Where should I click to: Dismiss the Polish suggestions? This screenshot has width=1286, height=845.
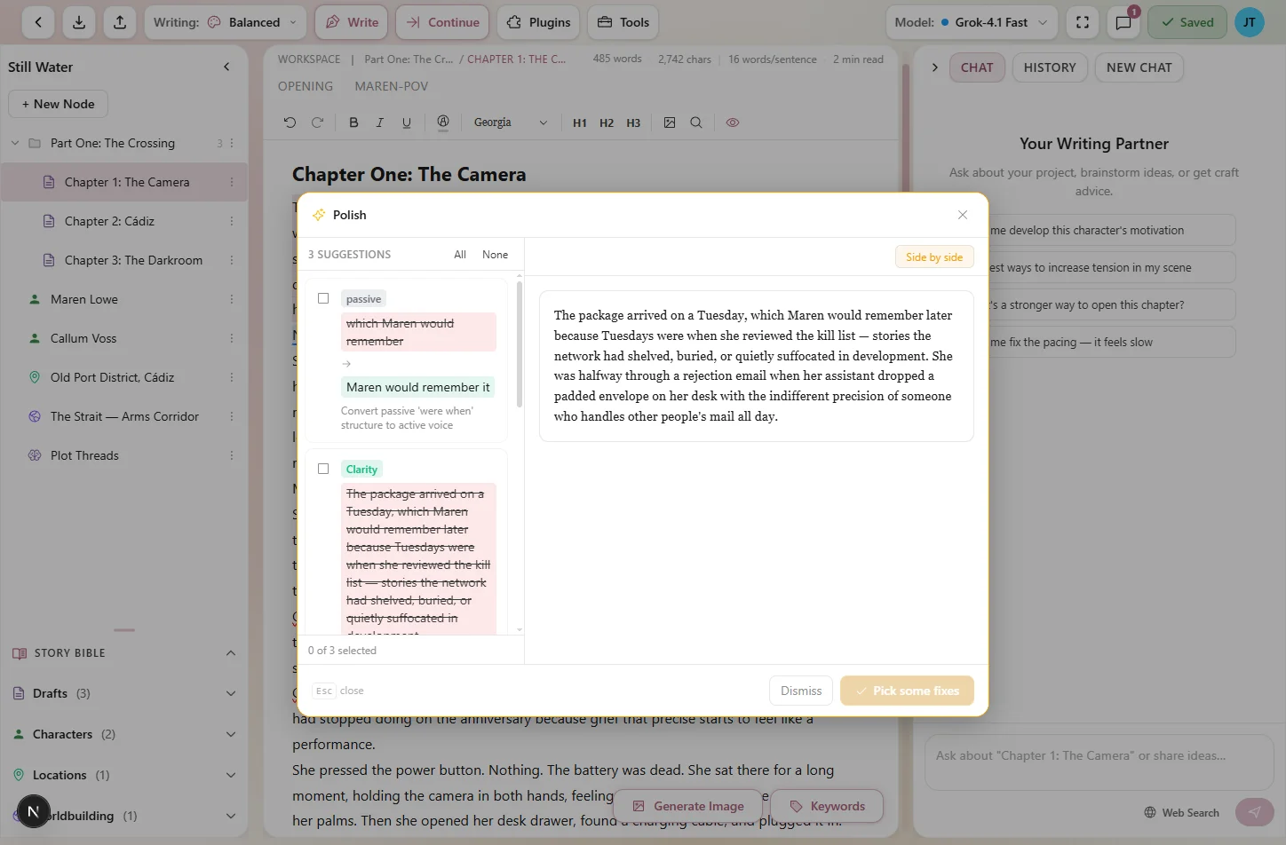pyautogui.click(x=800, y=691)
